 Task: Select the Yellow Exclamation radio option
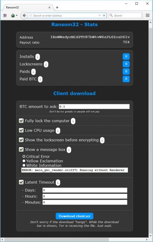24,161
